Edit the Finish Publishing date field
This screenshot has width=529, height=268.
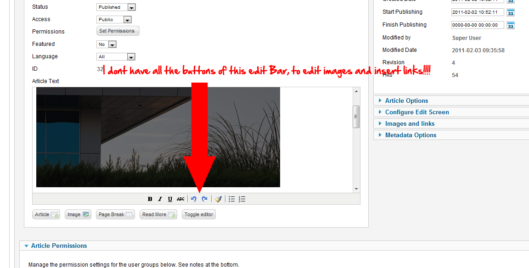pos(478,25)
